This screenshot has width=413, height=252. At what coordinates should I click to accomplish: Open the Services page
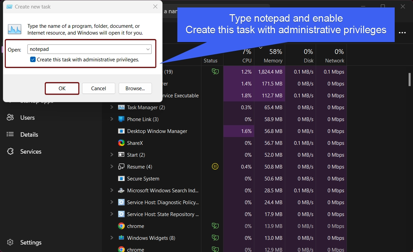(31, 152)
